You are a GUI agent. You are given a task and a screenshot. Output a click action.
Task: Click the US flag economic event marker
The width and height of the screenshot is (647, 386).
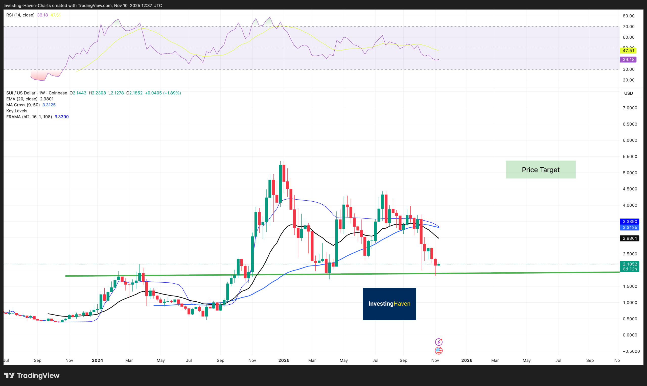[x=439, y=350]
